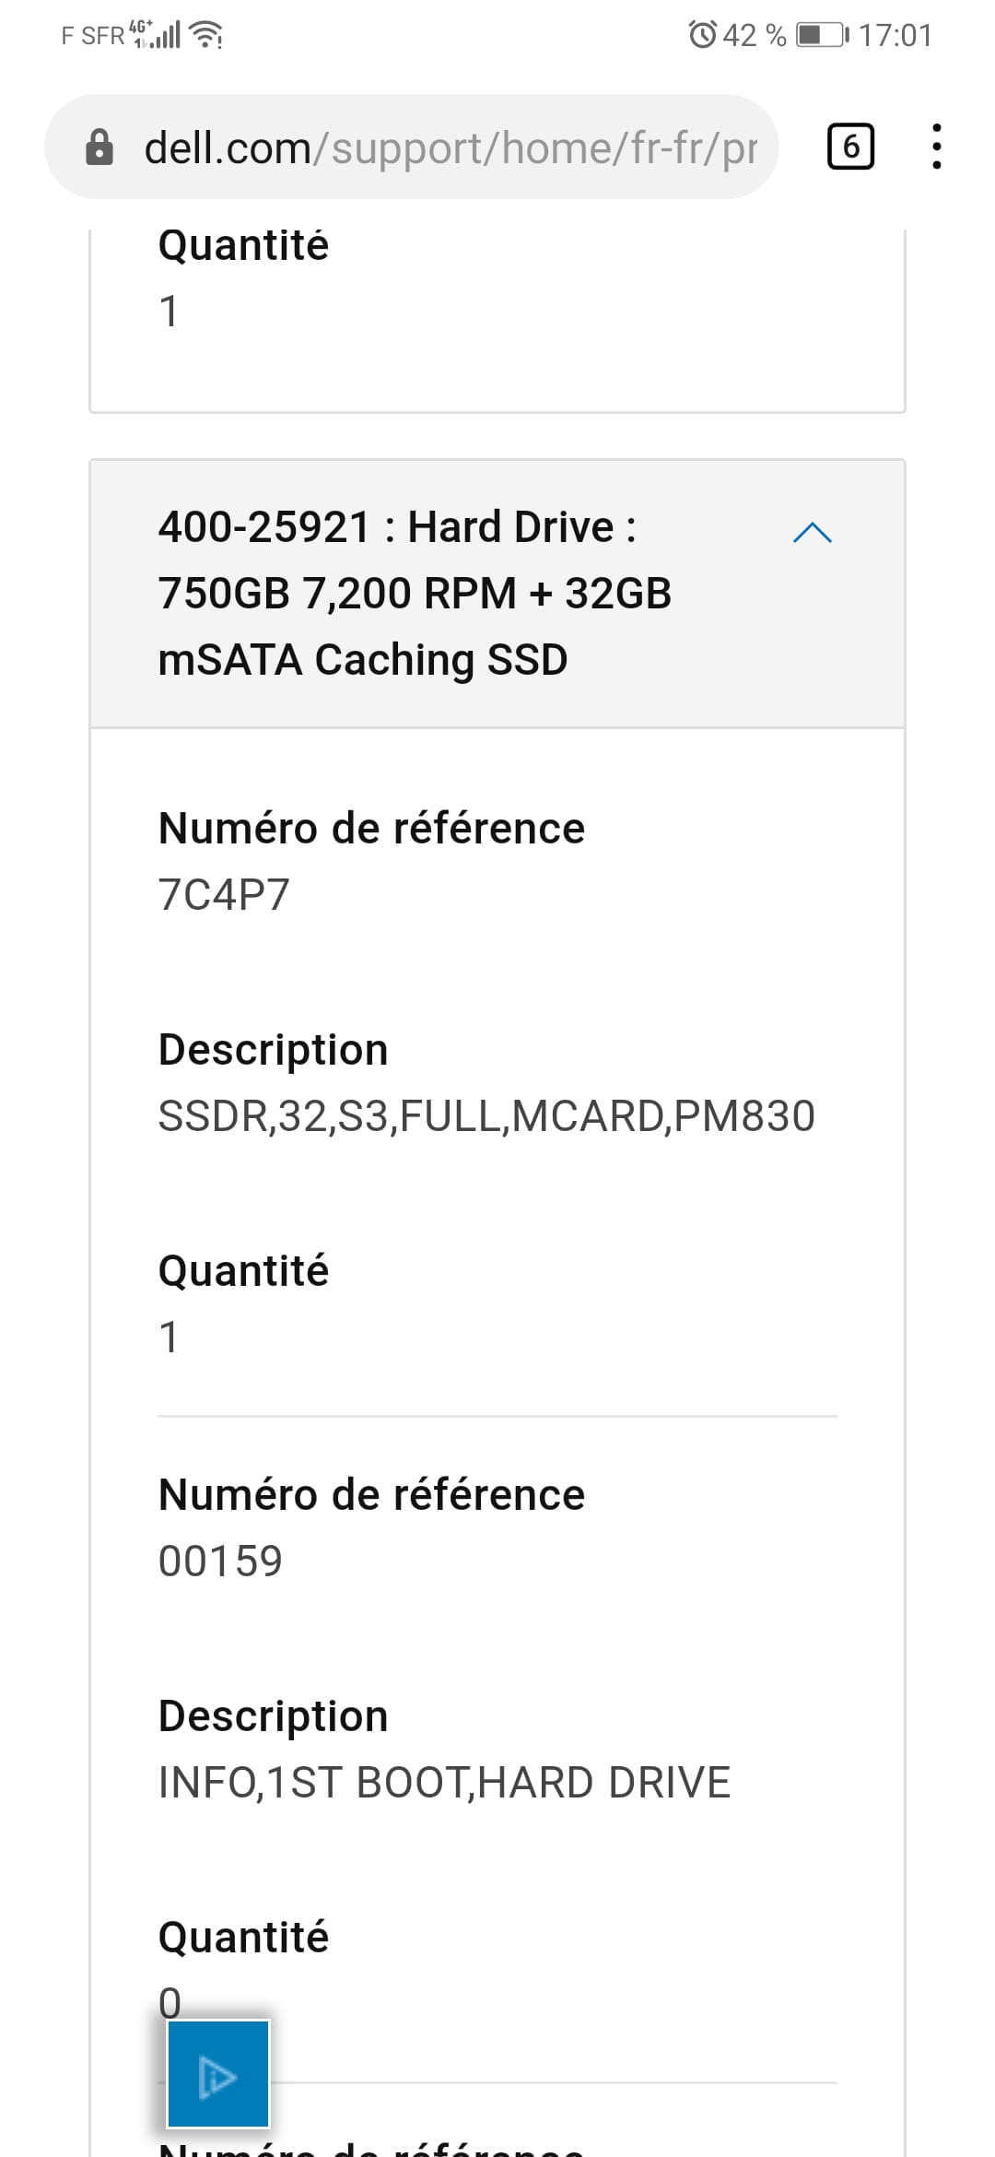Select the 00159 reference number
The height and width of the screenshot is (2157, 995).
click(x=220, y=1562)
